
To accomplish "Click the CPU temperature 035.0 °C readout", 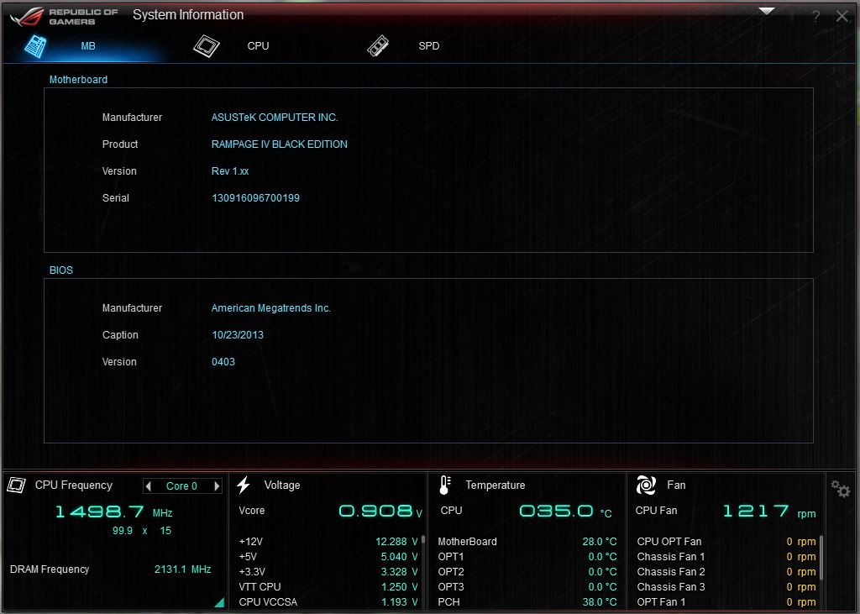I will pyautogui.click(x=565, y=512).
